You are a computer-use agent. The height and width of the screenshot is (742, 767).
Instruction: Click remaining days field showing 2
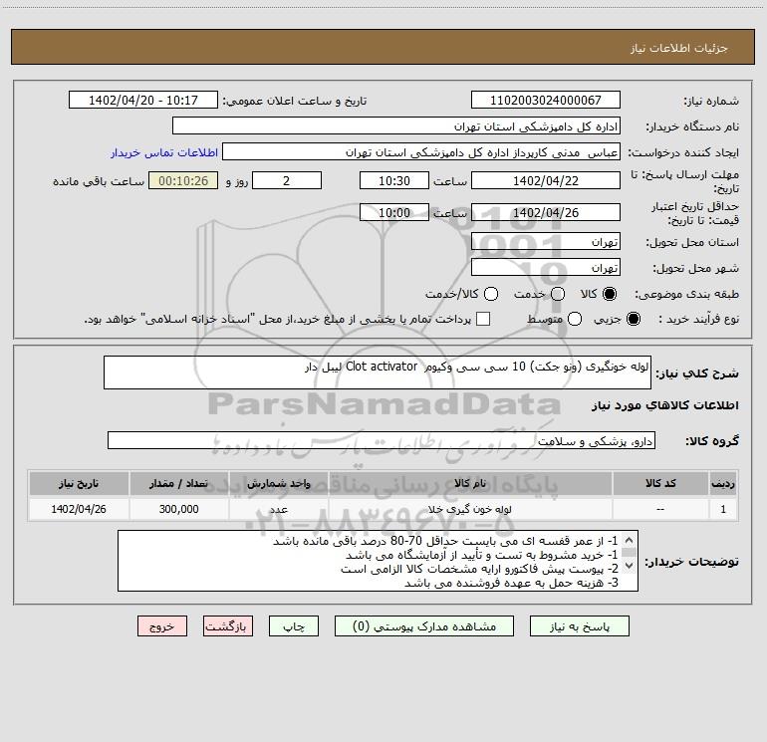pos(287,180)
